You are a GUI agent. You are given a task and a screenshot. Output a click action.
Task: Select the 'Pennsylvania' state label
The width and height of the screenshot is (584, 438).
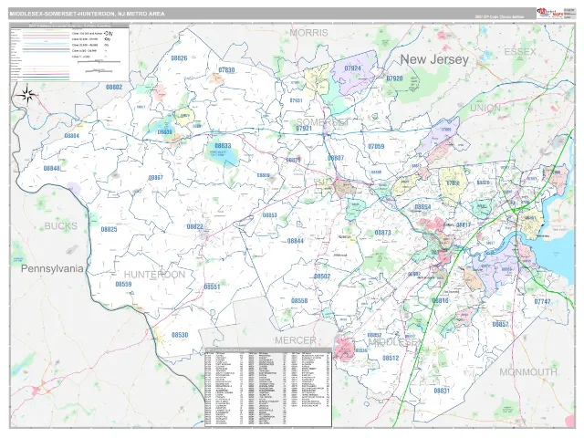(x=52, y=268)
